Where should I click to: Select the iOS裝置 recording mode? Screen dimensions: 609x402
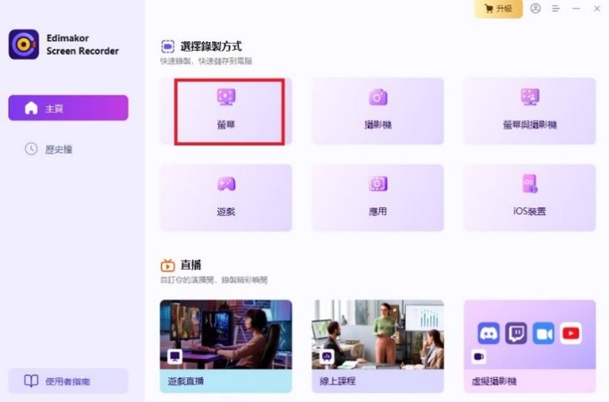click(529, 198)
